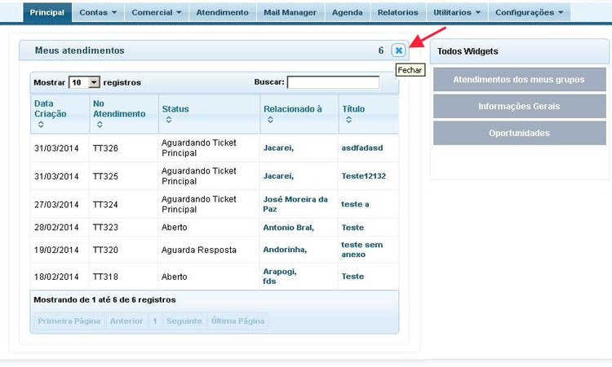612x367 pixels.
Task: Open the Jacareí link for TT326
Action: click(x=278, y=148)
